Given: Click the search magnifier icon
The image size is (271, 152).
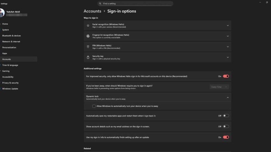Looking at the screenshot, I should point(101,3).
